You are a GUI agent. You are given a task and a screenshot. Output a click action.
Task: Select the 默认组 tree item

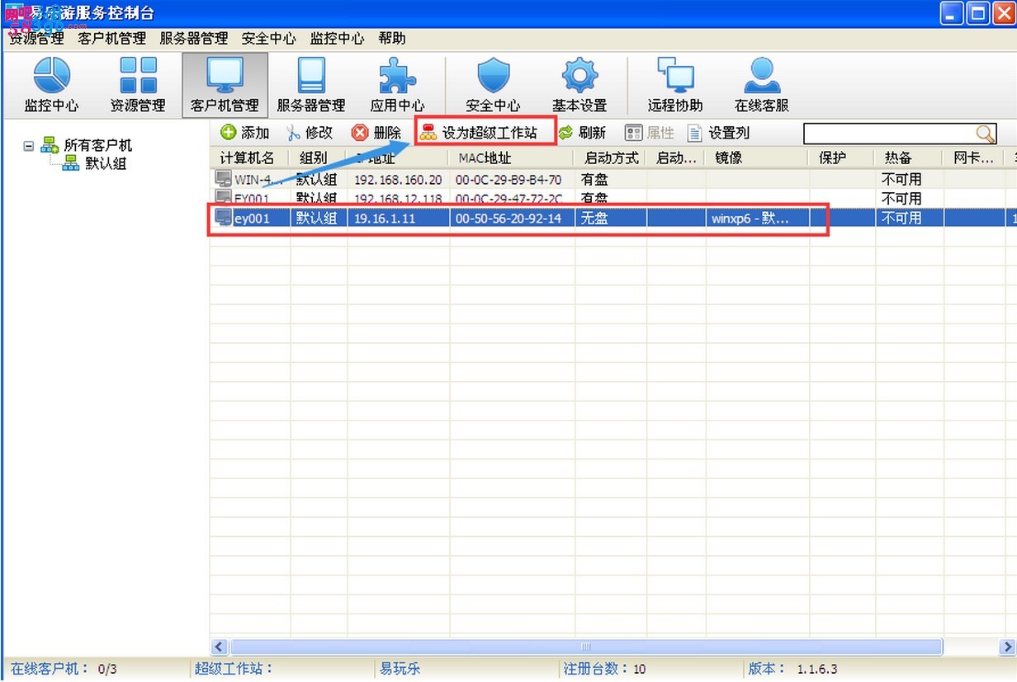(x=106, y=163)
